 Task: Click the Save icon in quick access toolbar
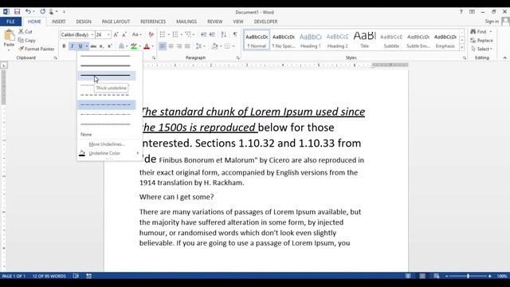[17, 12]
